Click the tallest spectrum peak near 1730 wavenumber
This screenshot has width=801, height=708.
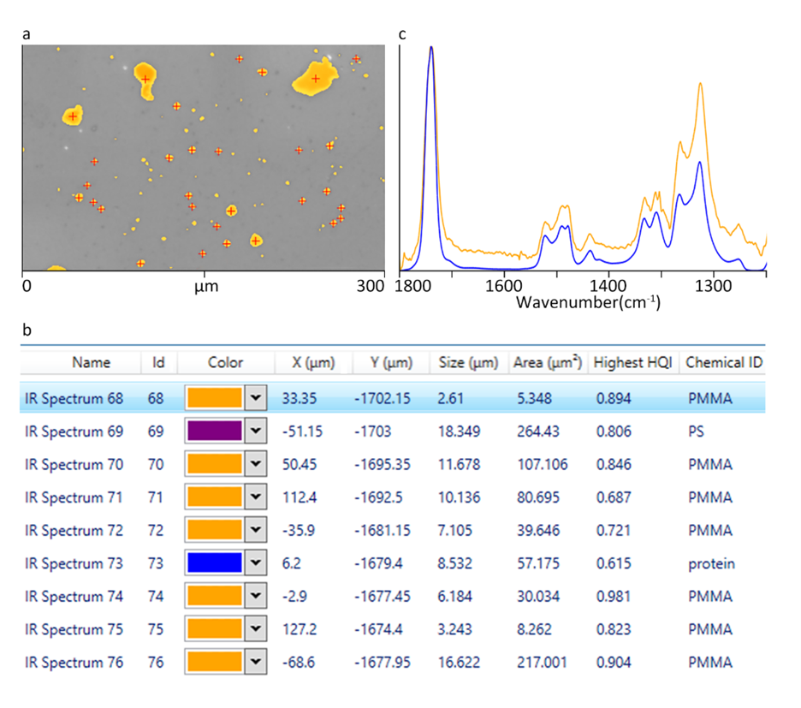pyautogui.click(x=431, y=50)
